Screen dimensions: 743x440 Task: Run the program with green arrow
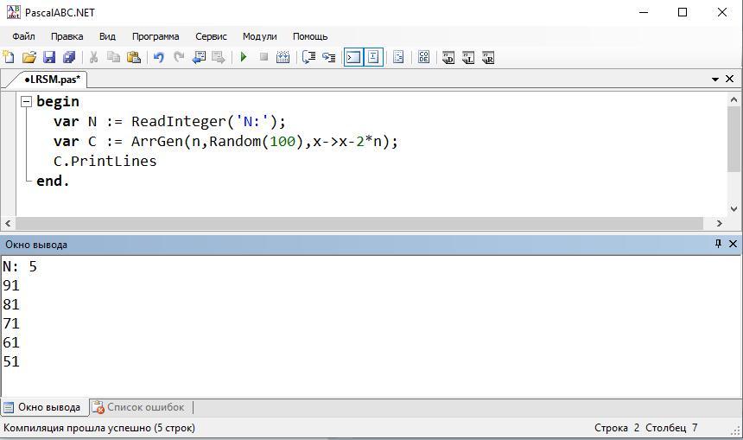click(244, 57)
